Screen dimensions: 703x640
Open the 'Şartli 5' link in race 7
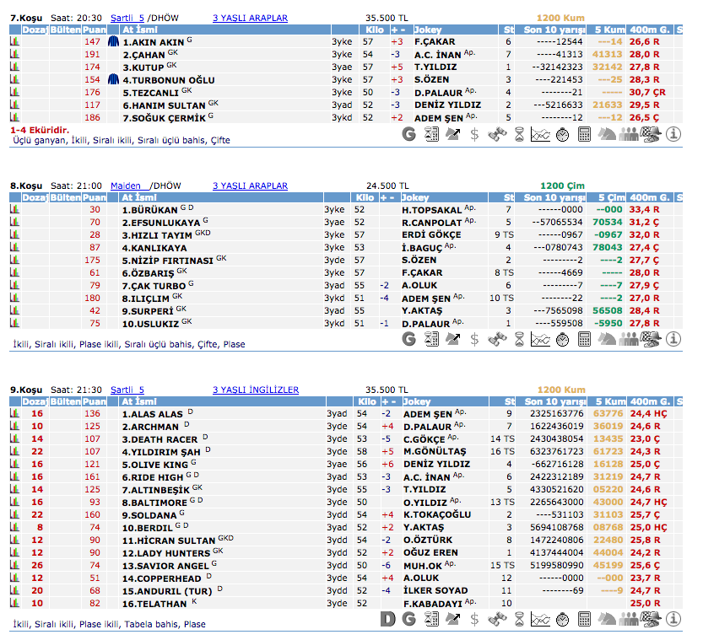click(127, 18)
